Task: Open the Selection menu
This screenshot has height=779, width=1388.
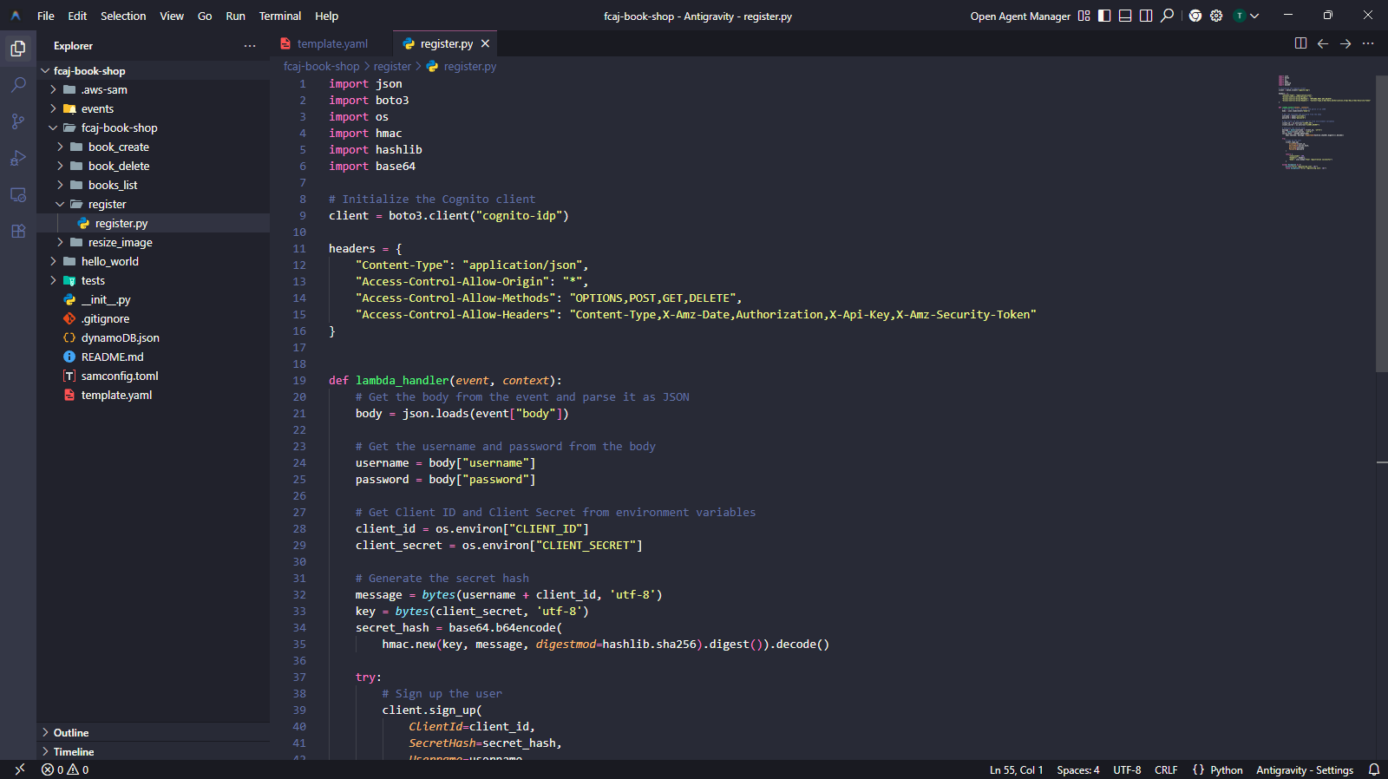Action: [123, 16]
